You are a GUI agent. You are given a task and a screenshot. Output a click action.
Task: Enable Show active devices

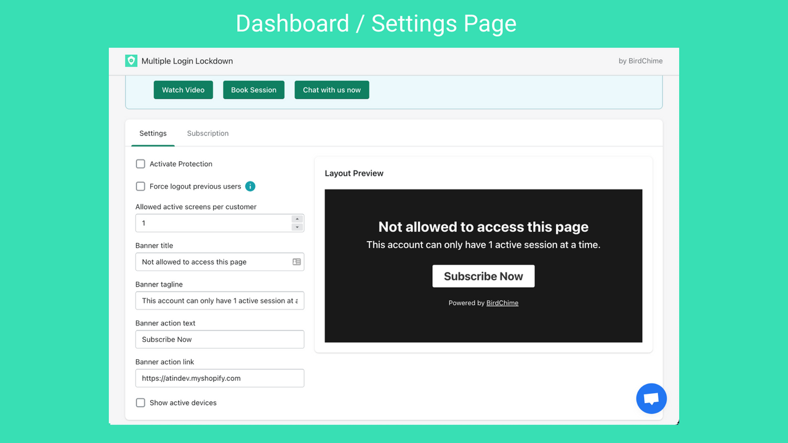(x=140, y=402)
